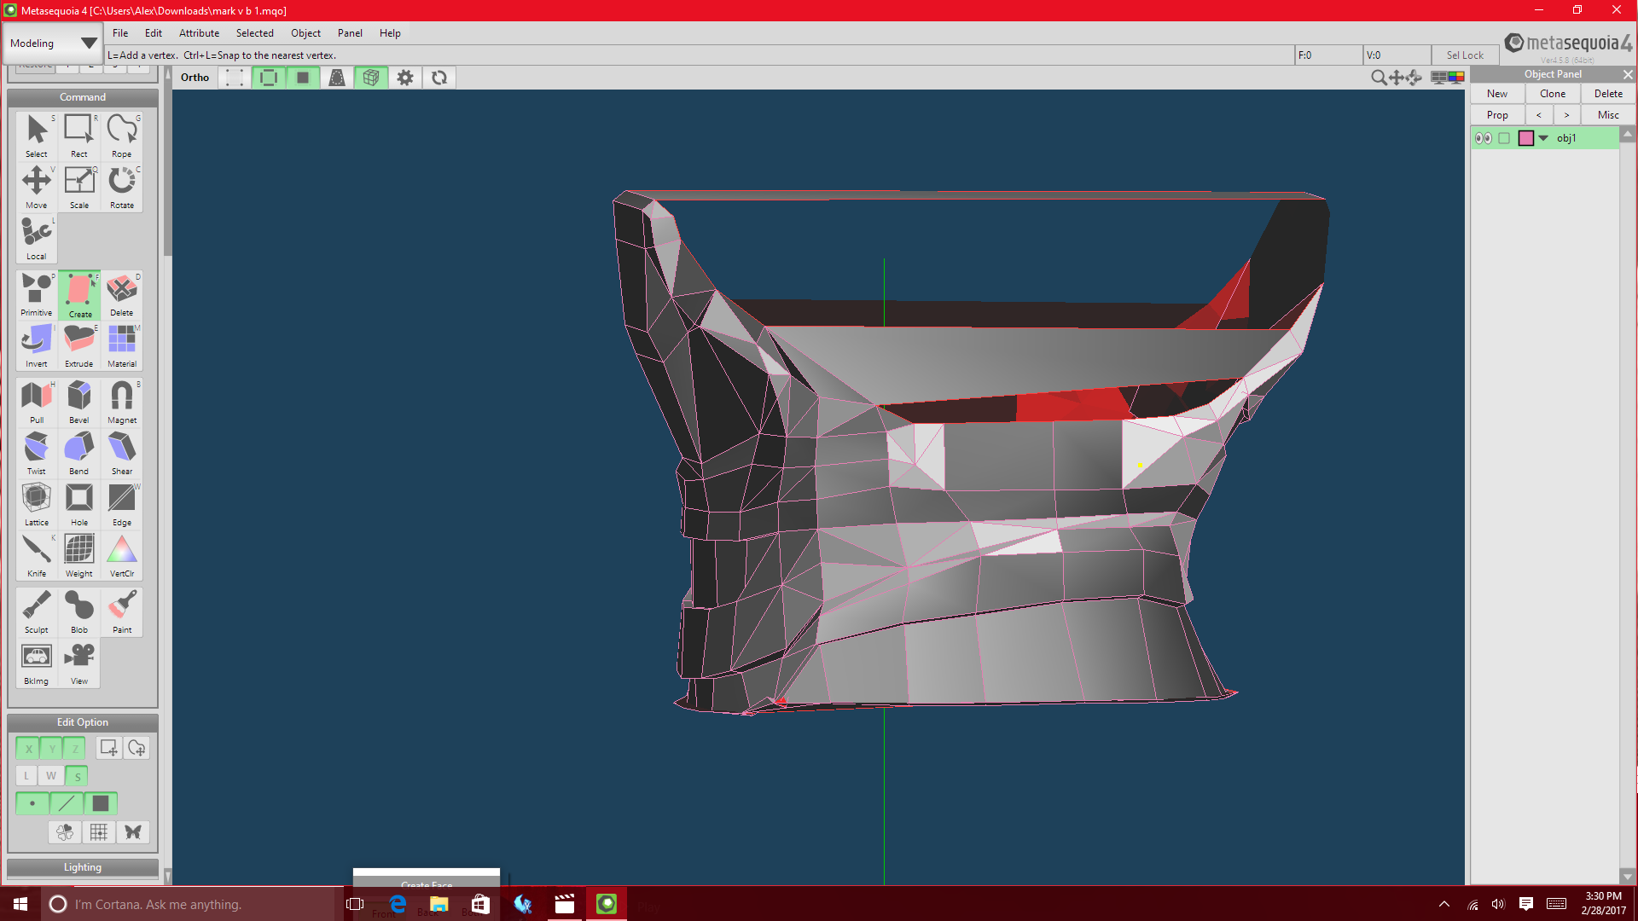Open the Local coordinates tool
The image size is (1638, 921).
[x=37, y=237]
